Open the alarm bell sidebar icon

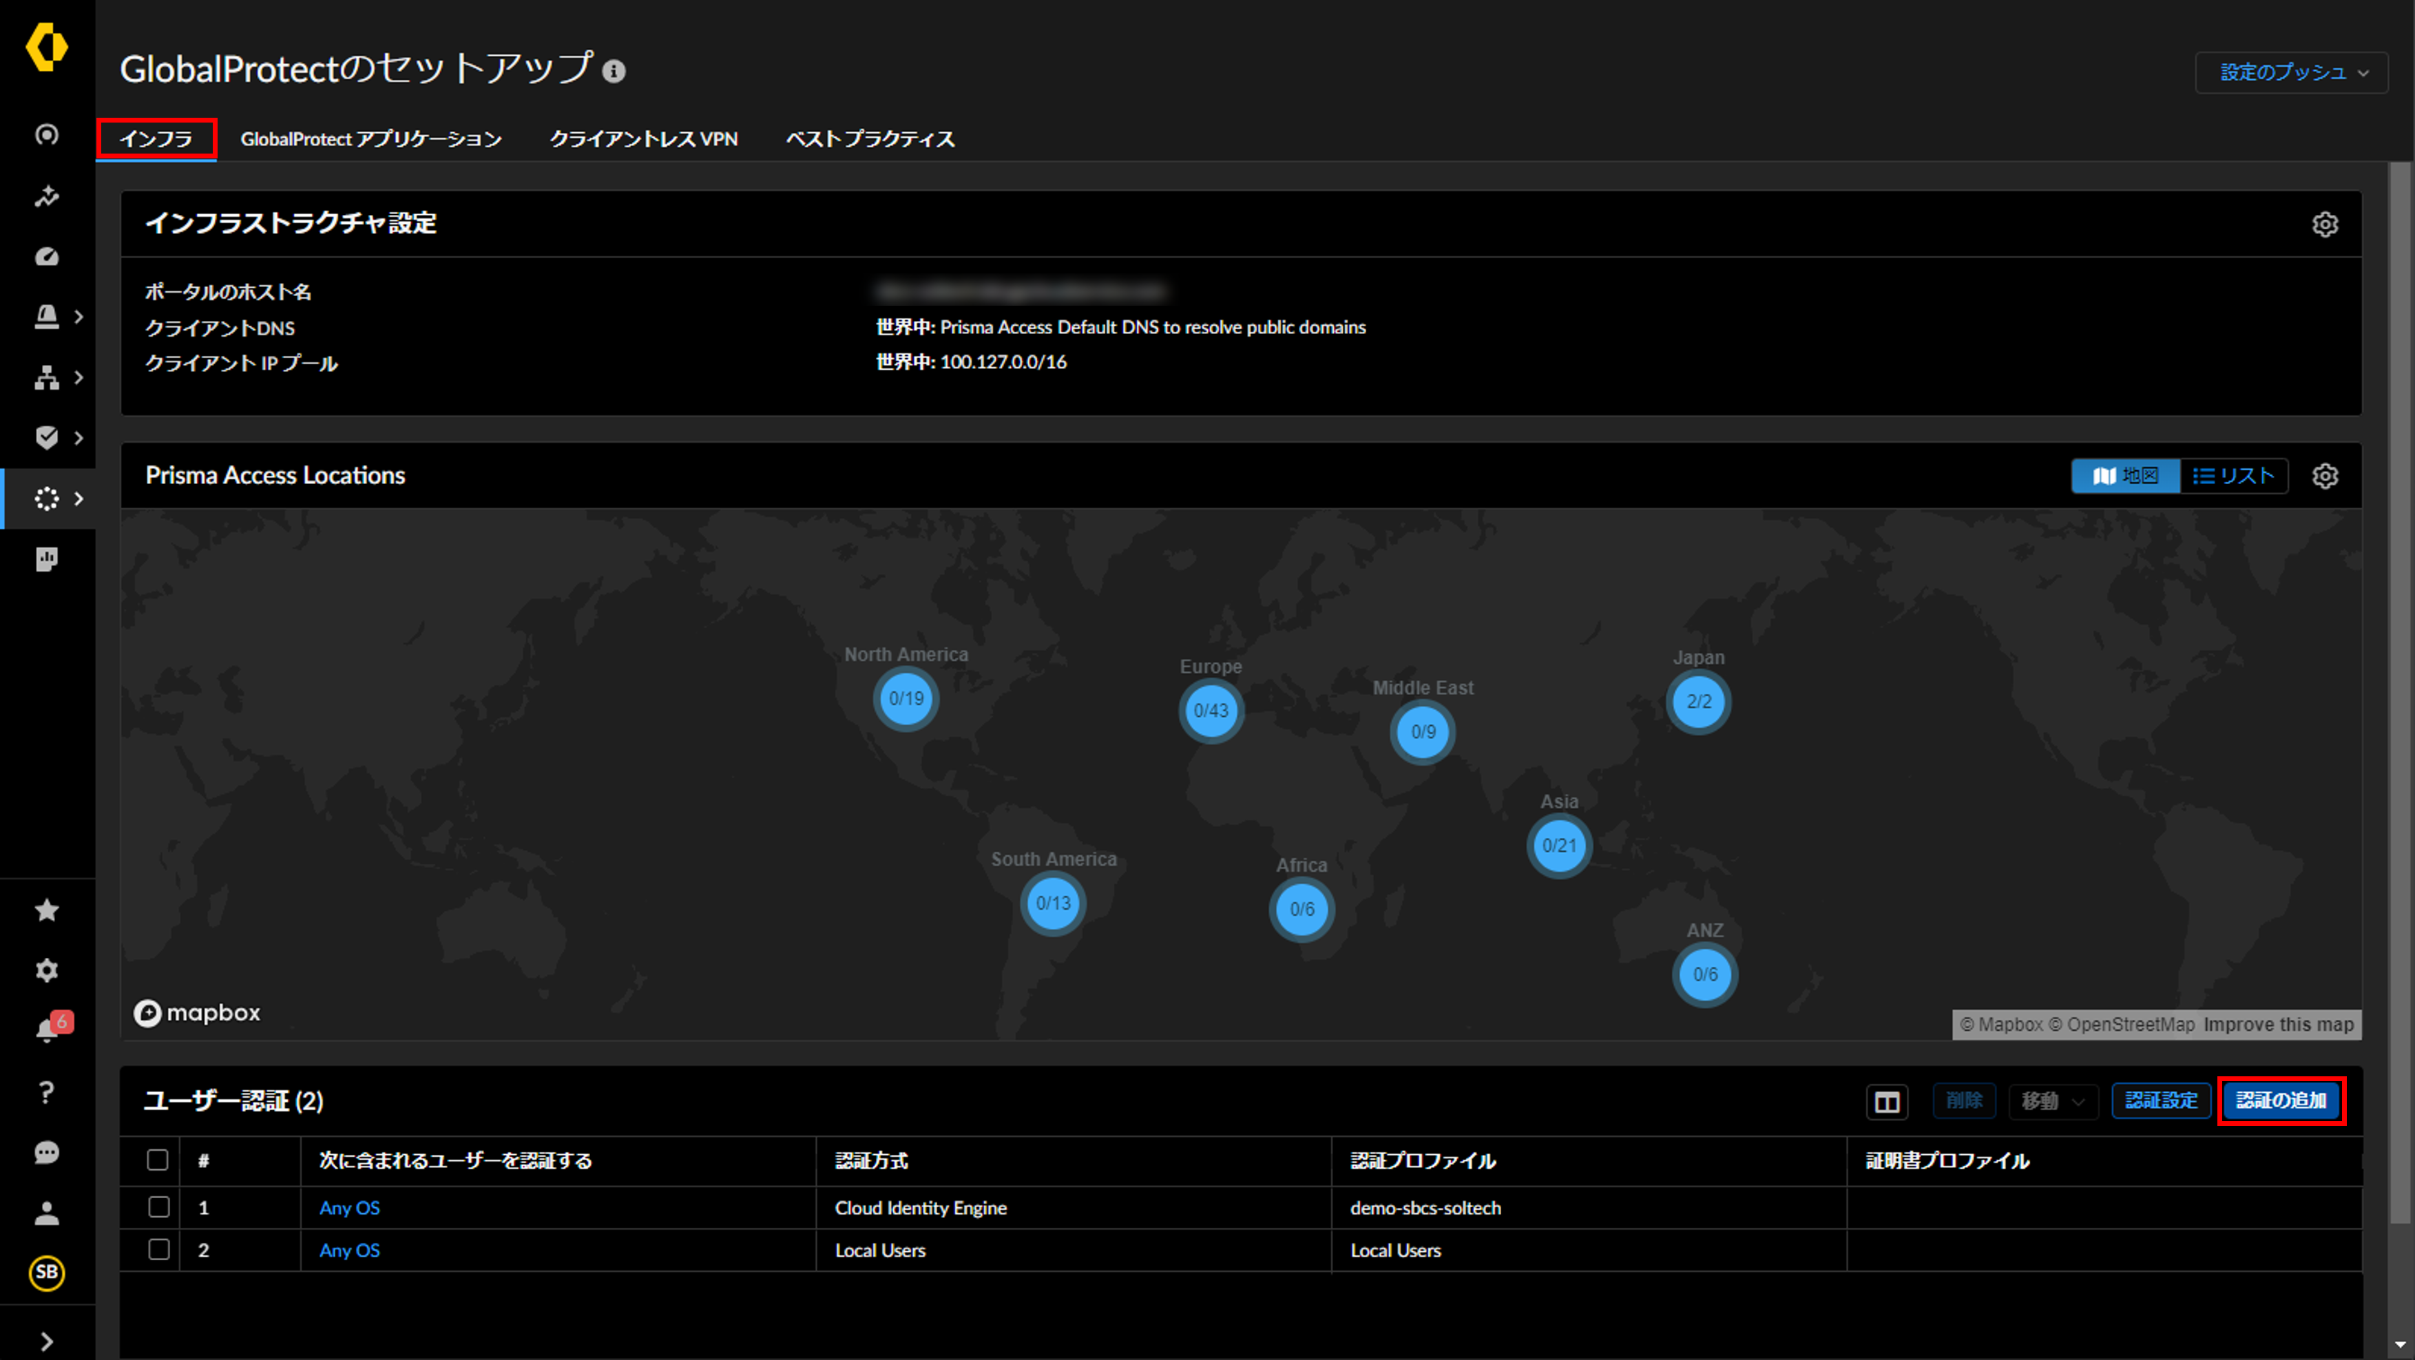coord(47,317)
